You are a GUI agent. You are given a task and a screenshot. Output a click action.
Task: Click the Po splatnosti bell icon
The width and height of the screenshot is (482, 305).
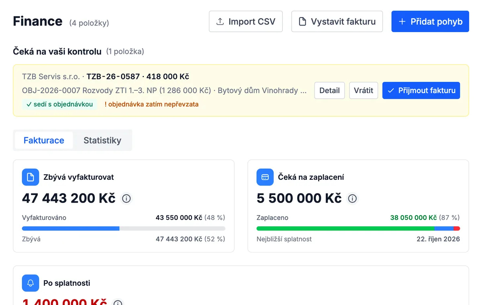(31, 283)
